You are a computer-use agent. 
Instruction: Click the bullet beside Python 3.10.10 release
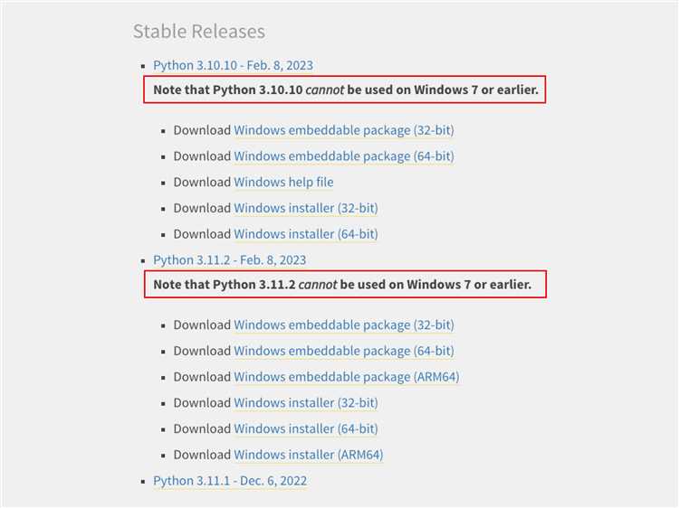[144, 66]
